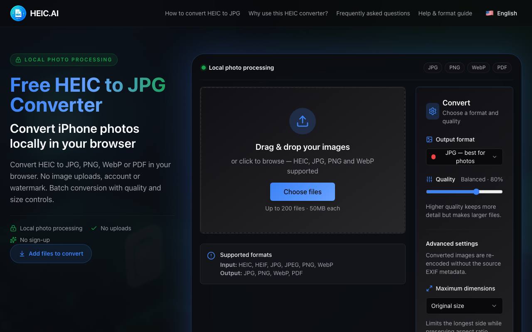Click the Input formats line
The height and width of the screenshot is (332, 532).
[x=276, y=265]
